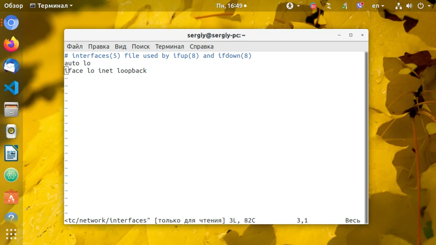Viewport: 436px width, 245px height.
Task: Open the en keyboard layout dropdown
Action: [x=378, y=6]
